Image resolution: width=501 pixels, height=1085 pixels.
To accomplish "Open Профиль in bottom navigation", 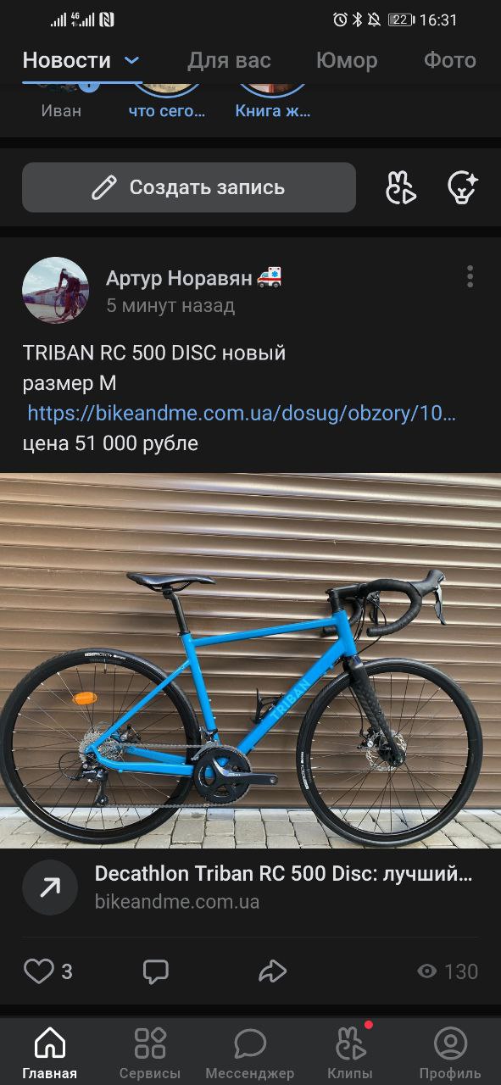I will pos(450,1053).
